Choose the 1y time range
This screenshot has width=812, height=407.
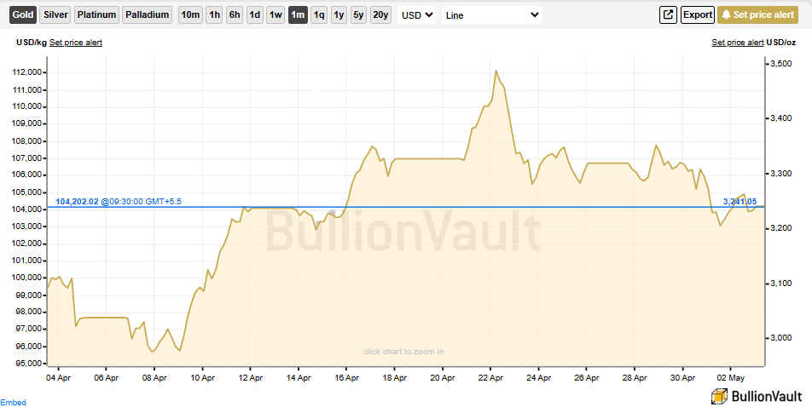[339, 15]
